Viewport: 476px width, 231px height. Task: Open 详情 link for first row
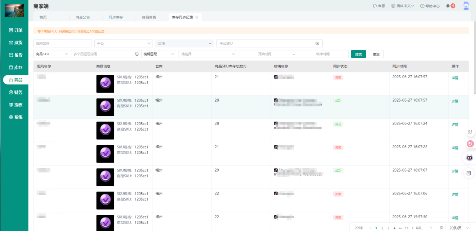(455, 78)
